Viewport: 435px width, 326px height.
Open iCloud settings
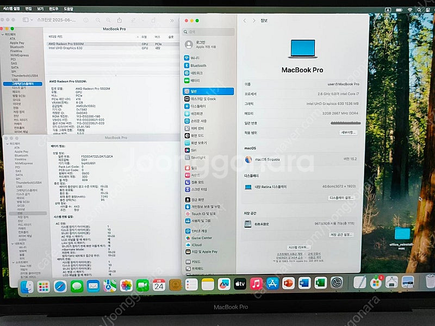(193, 245)
